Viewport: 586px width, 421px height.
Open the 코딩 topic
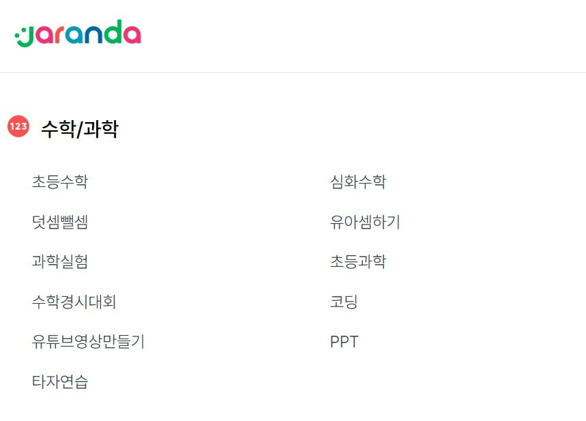point(344,302)
